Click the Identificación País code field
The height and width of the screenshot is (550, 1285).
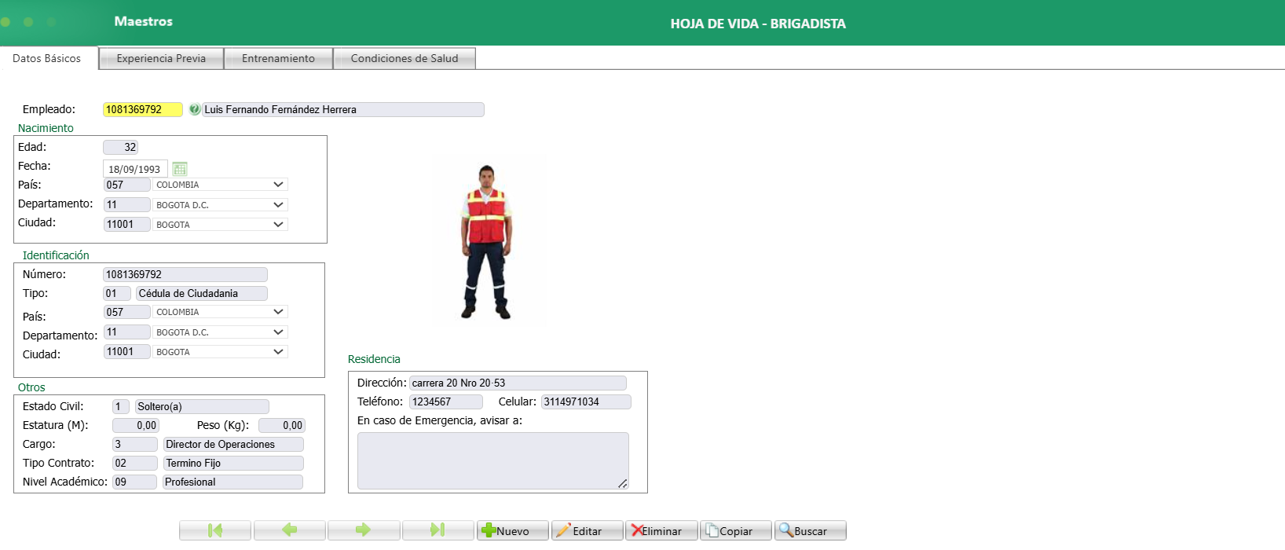127,312
